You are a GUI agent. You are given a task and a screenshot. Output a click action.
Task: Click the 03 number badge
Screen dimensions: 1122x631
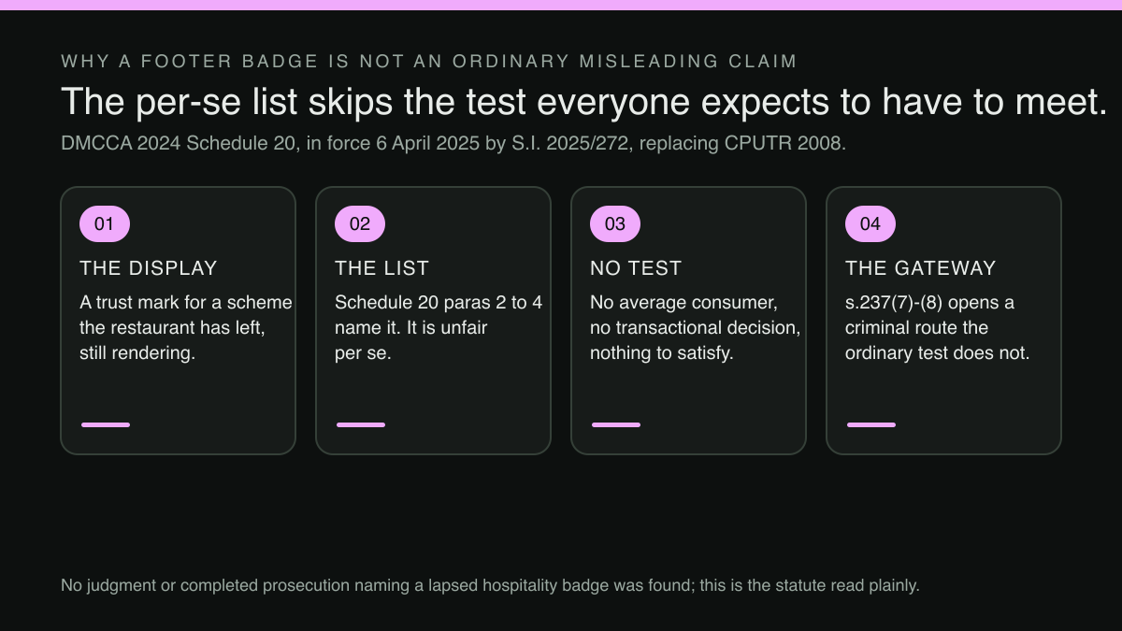click(x=615, y=223)
